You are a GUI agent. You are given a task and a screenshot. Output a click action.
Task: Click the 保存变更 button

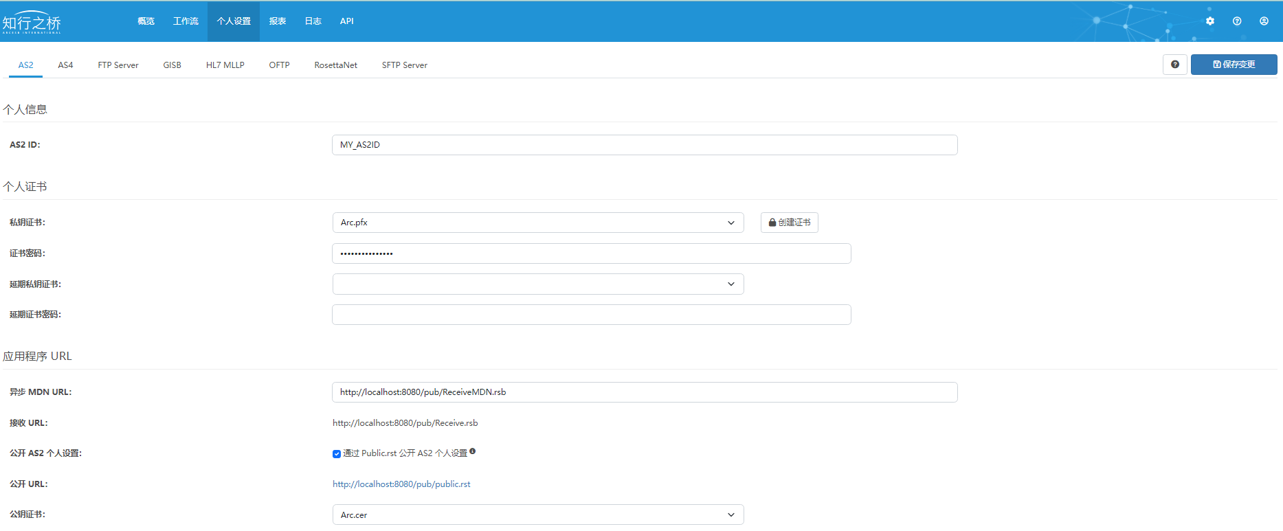pyautogui.click(x=1234, y=65)
